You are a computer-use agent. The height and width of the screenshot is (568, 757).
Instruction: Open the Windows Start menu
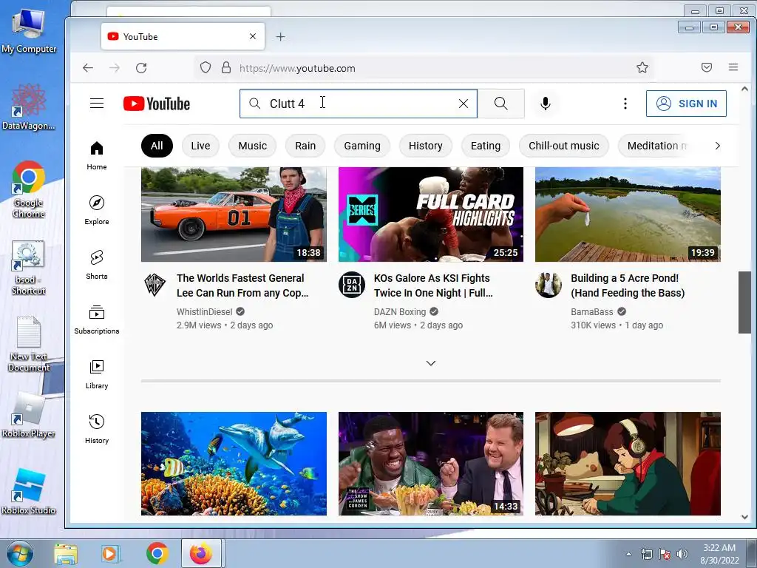coord(20,553)
